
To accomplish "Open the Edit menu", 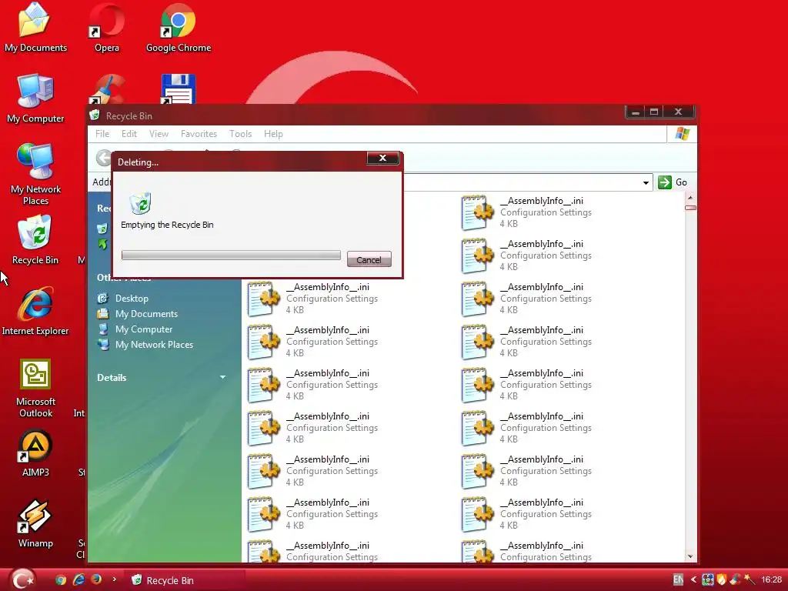I will [x=129, y=134].
